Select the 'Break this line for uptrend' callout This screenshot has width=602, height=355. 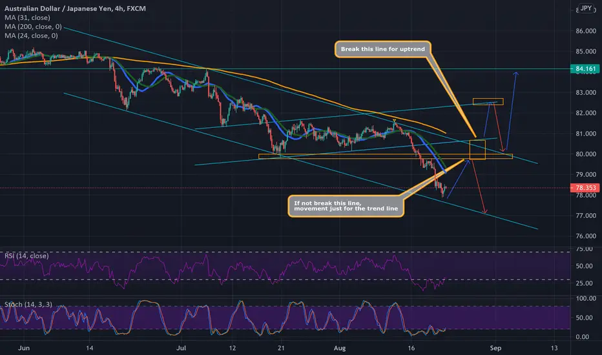pos(383,49)
